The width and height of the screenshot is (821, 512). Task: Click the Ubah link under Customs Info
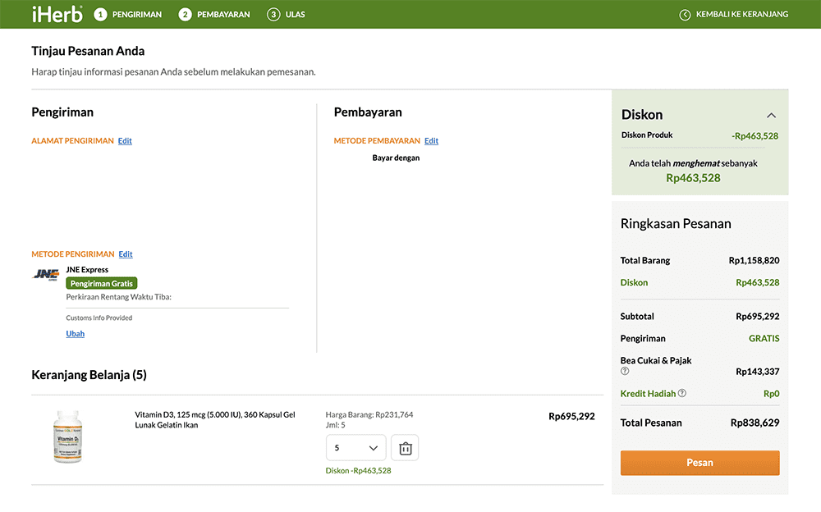76,334
